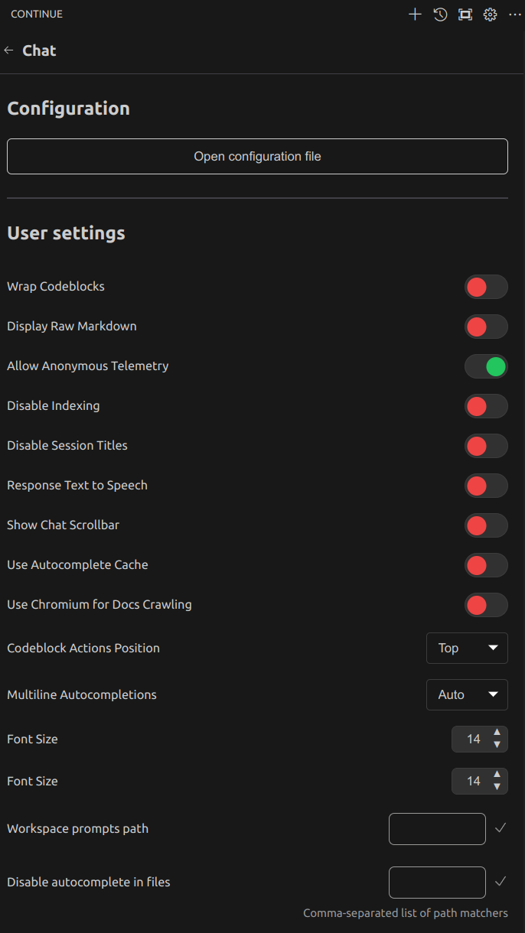
Task: Toggle full screen Continue view icon
Action: click(465, 15)
